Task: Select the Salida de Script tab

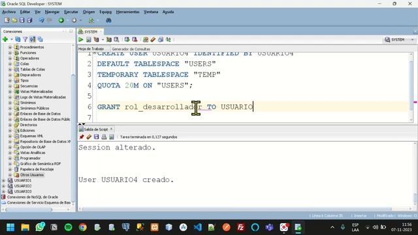Action: pos(96,129)
